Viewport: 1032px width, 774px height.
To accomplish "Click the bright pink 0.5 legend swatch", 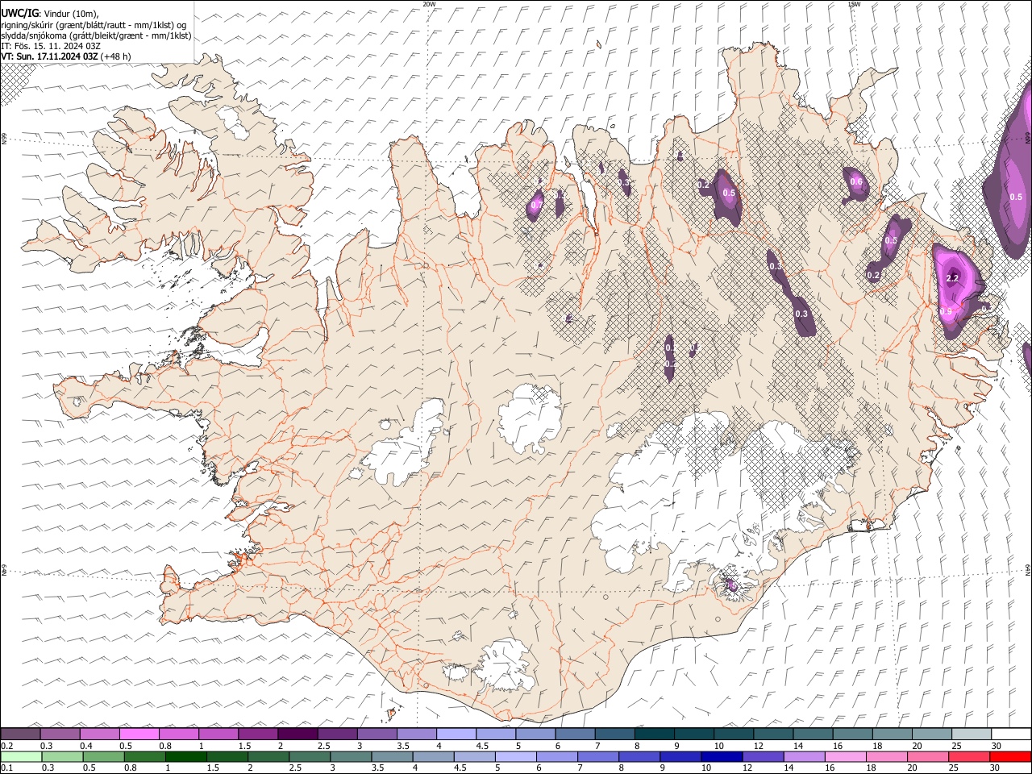I will point(139,734).
